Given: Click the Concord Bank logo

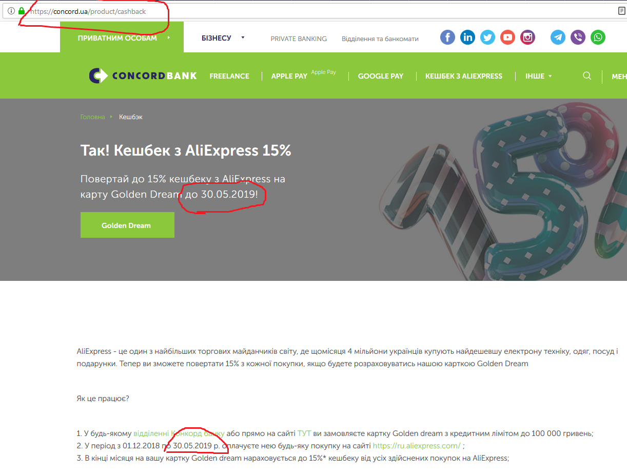Looking at the screenshot, I should click(x=143, y=75).
